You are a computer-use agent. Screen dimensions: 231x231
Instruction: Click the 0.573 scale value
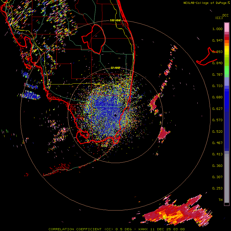coord(217,120)
